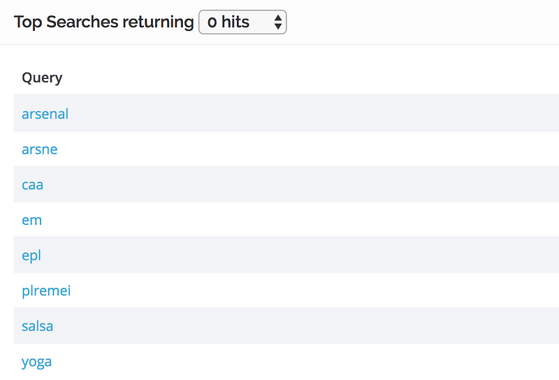Open the arsenal search query link

(x=45, y=114)
